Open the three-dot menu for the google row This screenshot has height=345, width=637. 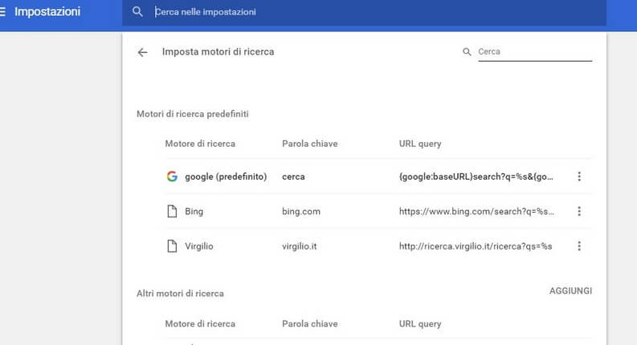click(x=579, y=177)
